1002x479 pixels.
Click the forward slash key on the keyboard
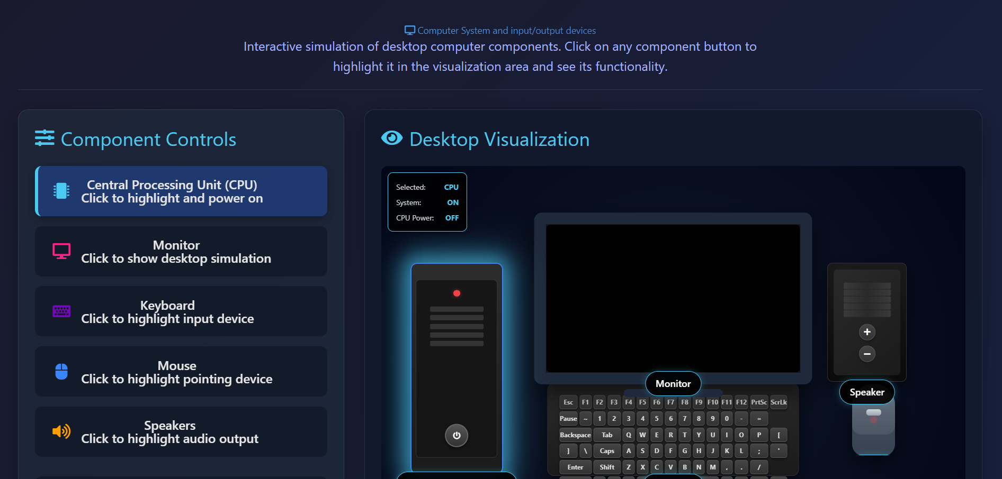click(x=759, y=467)
